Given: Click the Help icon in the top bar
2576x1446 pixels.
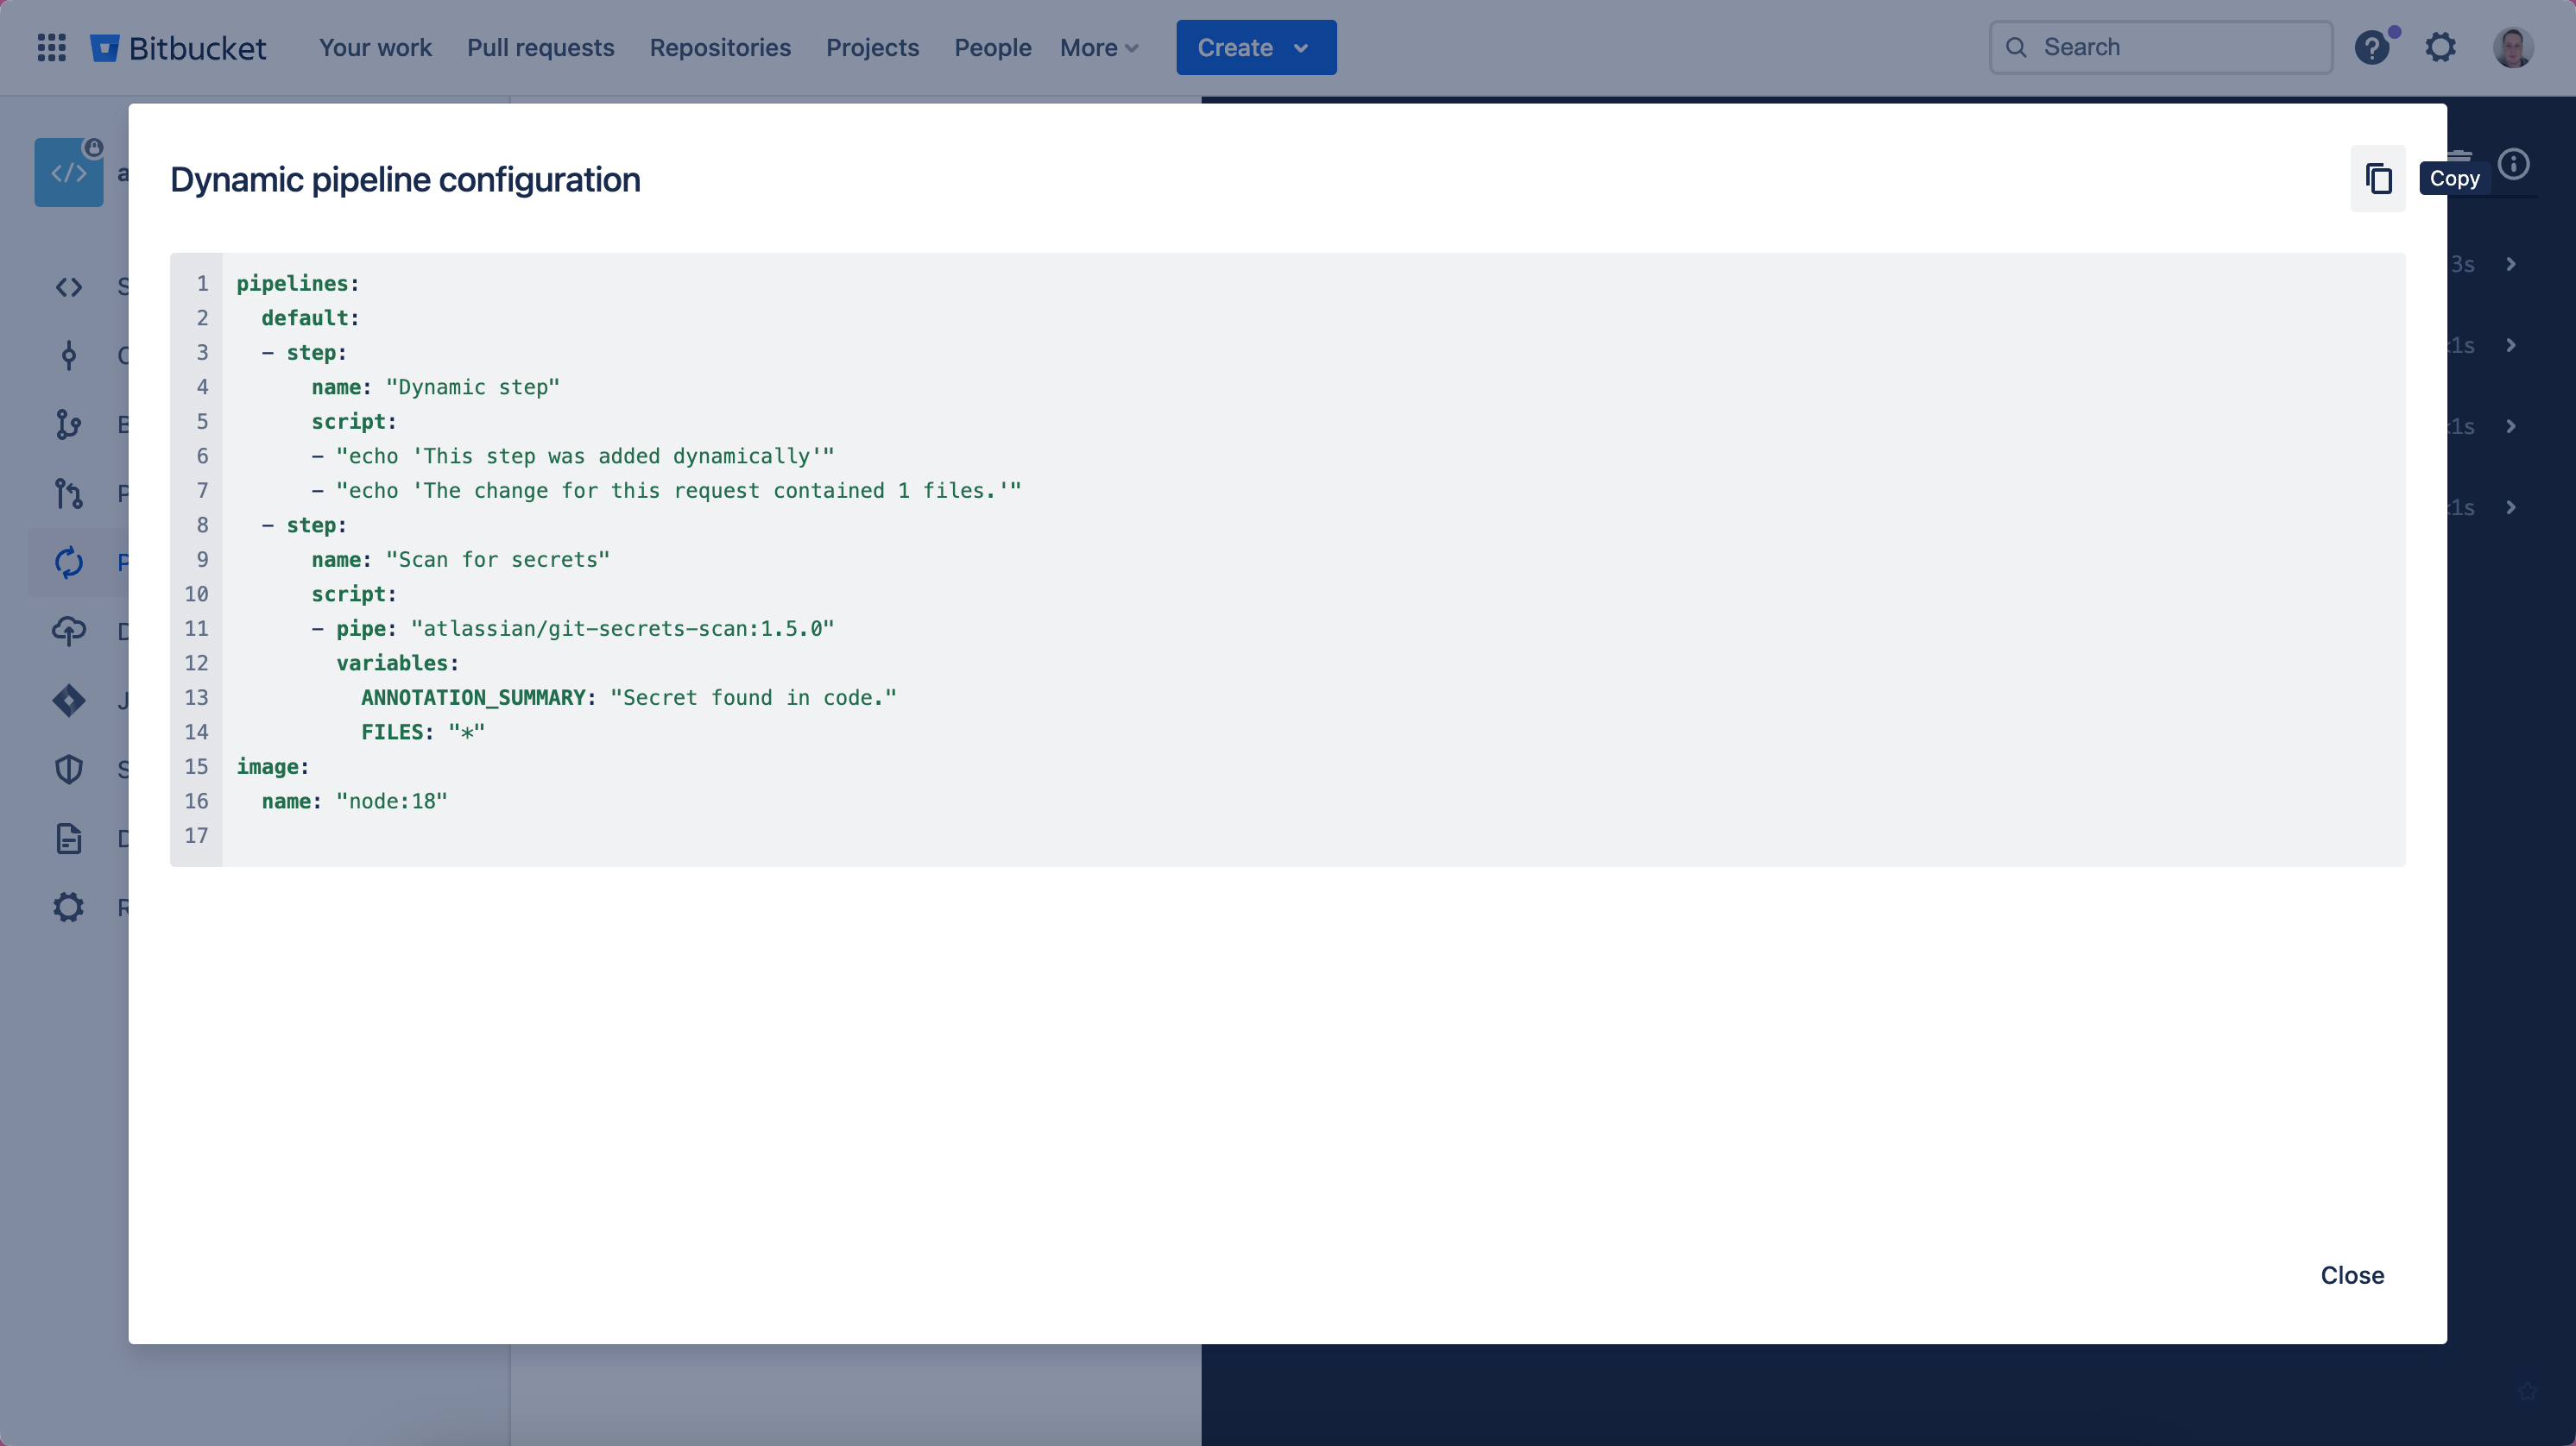Looking at the screenshot, I should point(2372,47).
